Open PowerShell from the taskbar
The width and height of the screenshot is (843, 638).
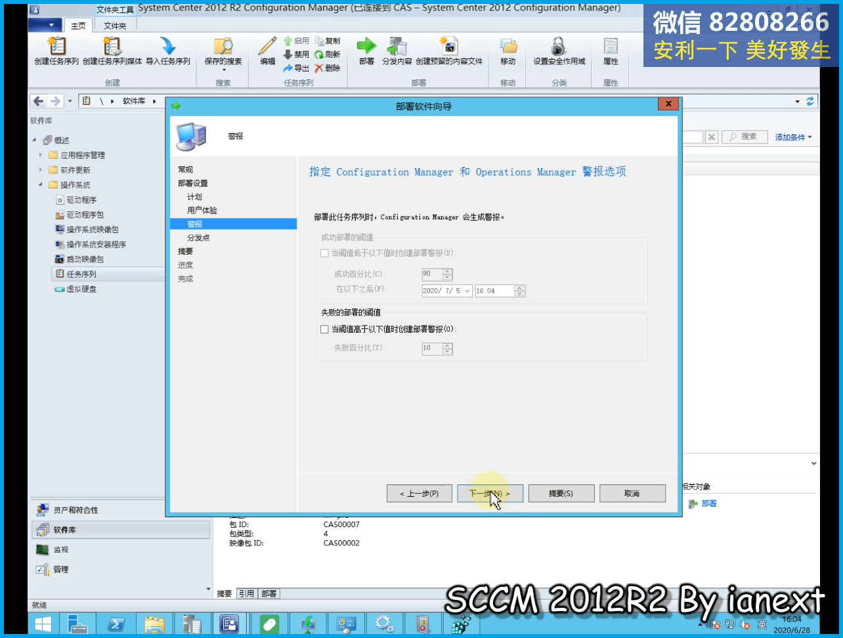tap(116, 624)
